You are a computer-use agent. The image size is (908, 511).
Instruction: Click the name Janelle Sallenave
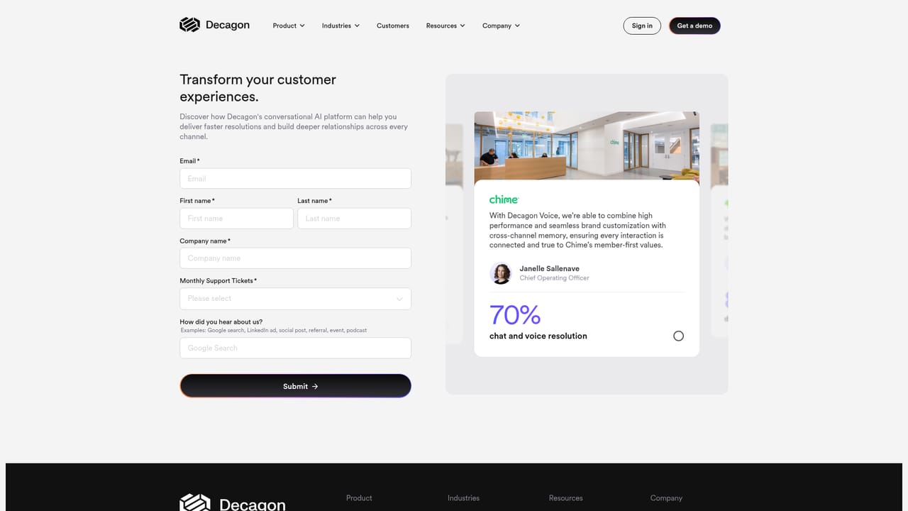(549, 268)
